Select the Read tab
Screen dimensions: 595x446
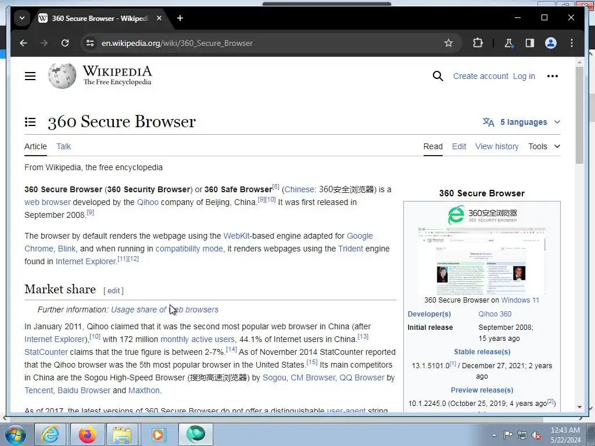[433, 146]
